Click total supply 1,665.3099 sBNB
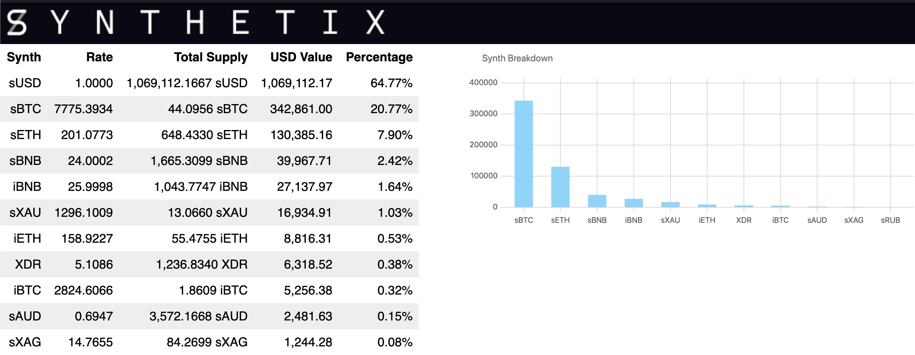The height and width of the screenshot is (355, 915). 199,161
